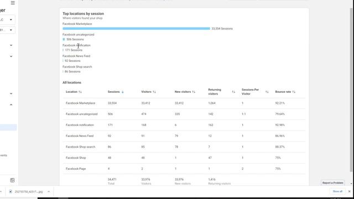Click '171 Sessions' chart label

coord(74,50)
